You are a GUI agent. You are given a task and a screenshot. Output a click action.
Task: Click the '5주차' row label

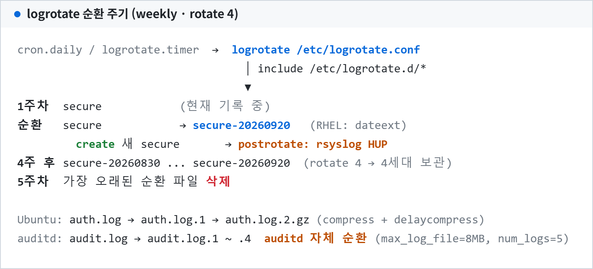pyautogui.click(x=33, y=182)
